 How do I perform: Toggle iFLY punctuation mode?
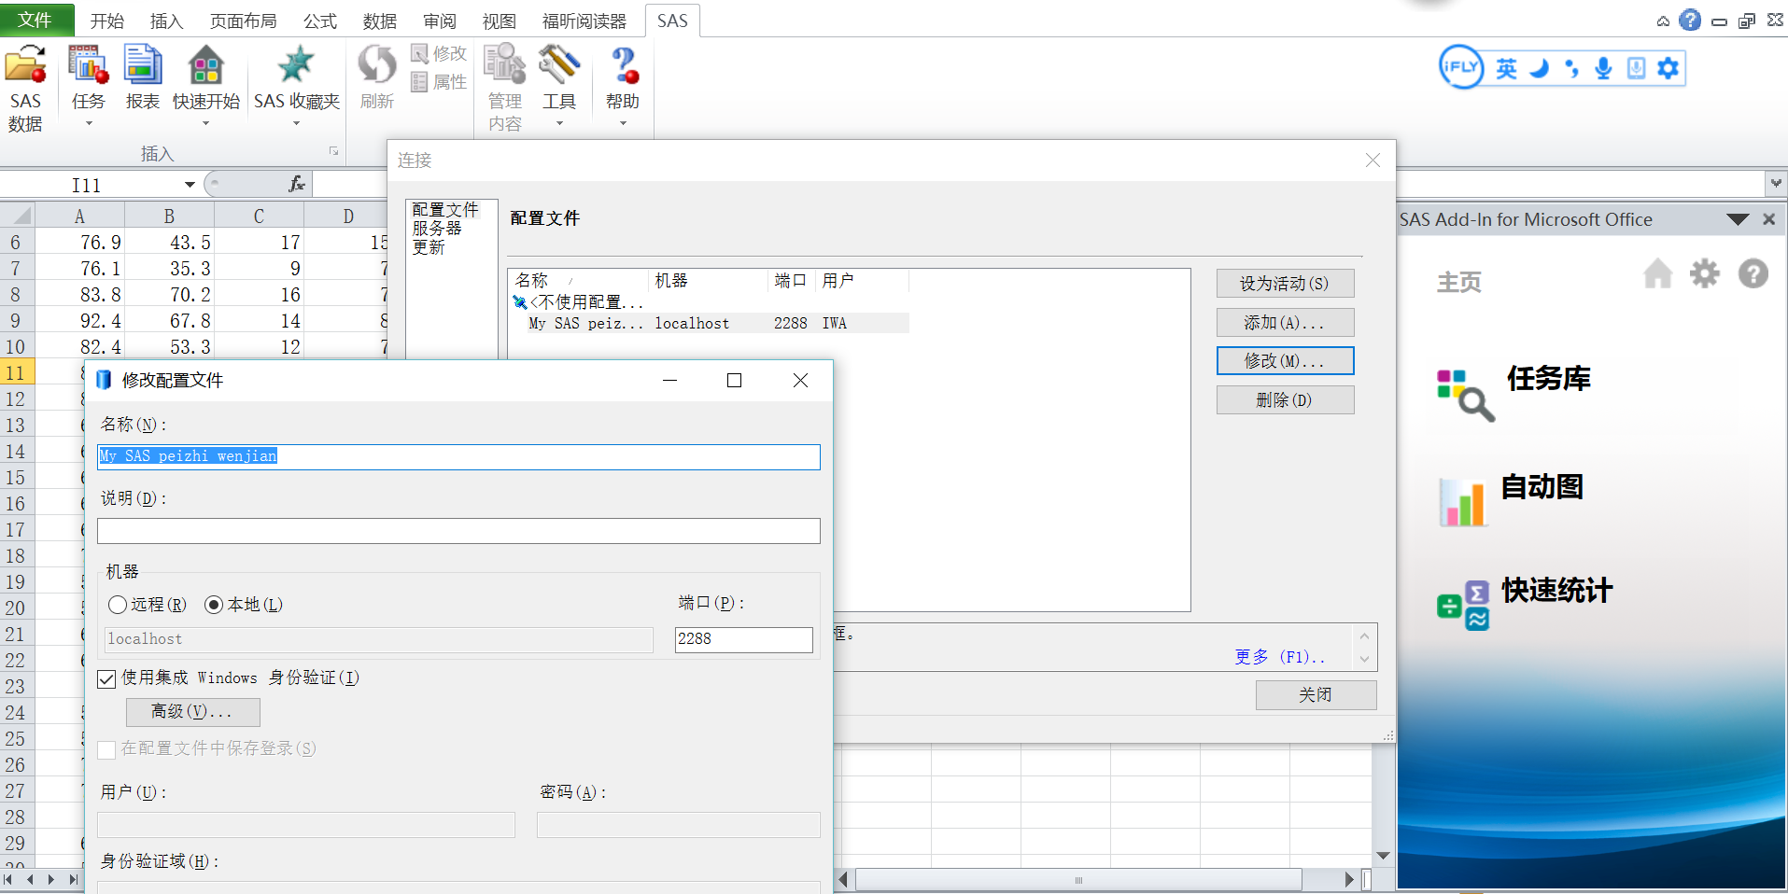tap(1572, 68)
